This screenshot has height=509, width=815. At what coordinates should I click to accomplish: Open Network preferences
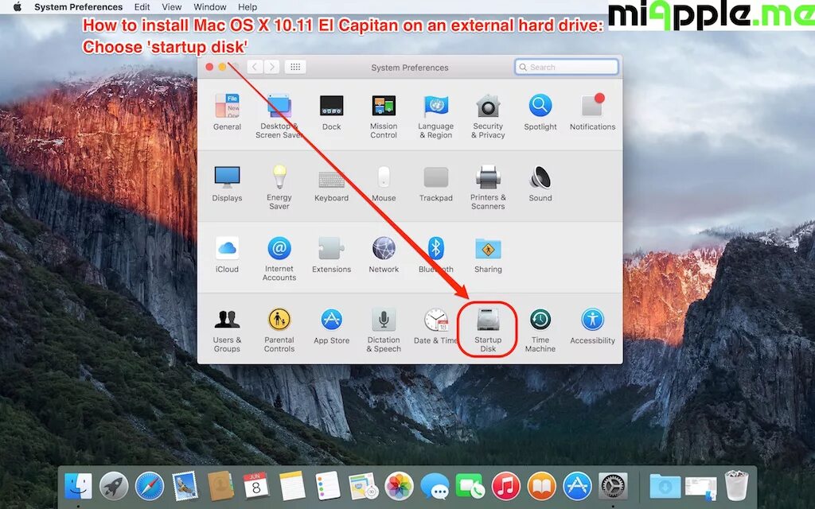coord(384,254)
